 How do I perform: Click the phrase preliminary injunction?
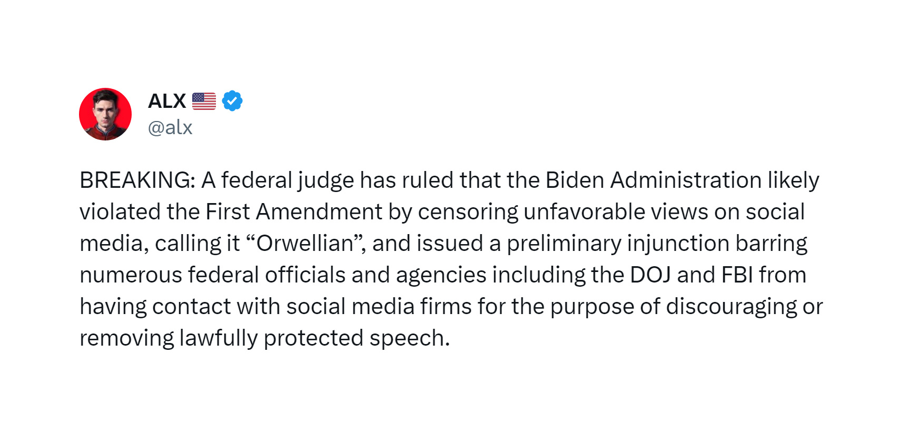point(618,244)
